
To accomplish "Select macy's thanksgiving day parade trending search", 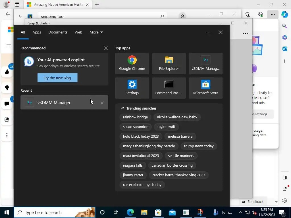I will pos(149,146).
